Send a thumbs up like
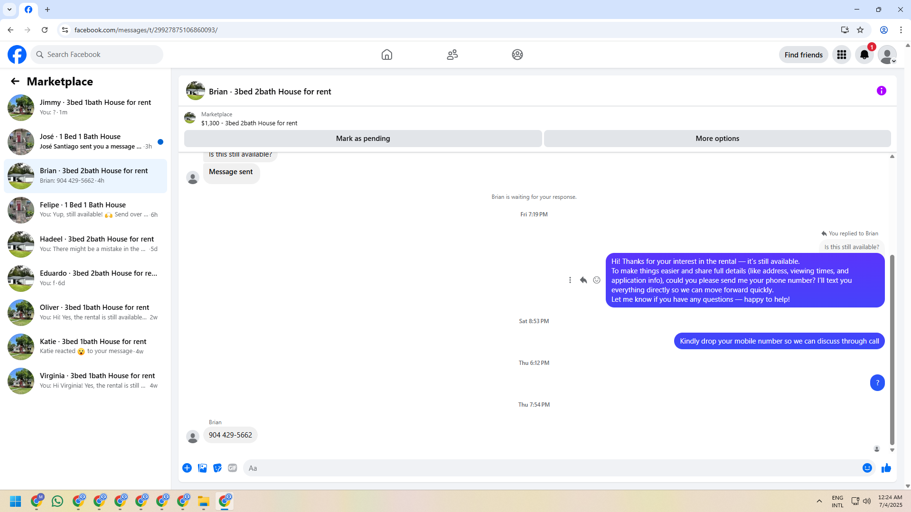The width and height of the screenshot is (911, 512). click(x=886, y=468)
